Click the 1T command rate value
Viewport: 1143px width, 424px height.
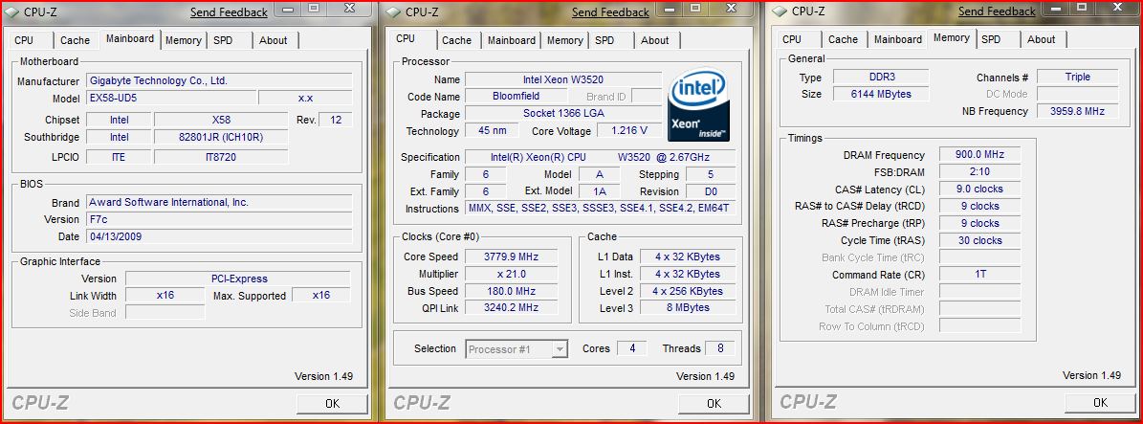pos(979,275)
